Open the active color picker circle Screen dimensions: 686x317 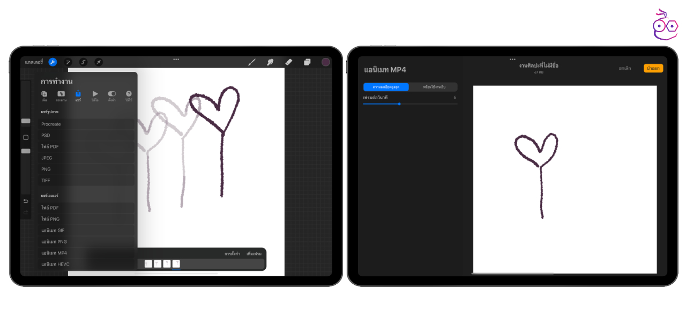point(325,62)
